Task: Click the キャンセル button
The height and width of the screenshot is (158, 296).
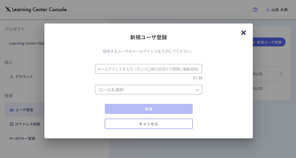Action: (149, 124)
